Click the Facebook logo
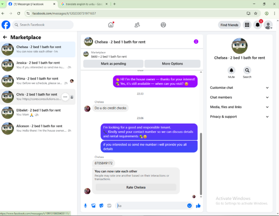This screenshot has width=279, height=216. (6, 25)
